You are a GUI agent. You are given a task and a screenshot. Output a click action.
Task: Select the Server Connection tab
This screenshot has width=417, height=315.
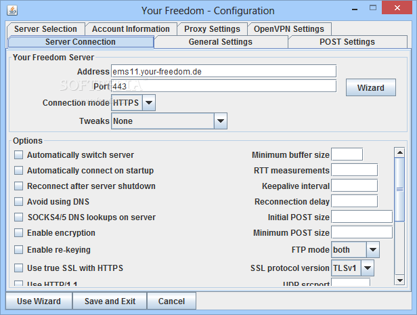81,42
